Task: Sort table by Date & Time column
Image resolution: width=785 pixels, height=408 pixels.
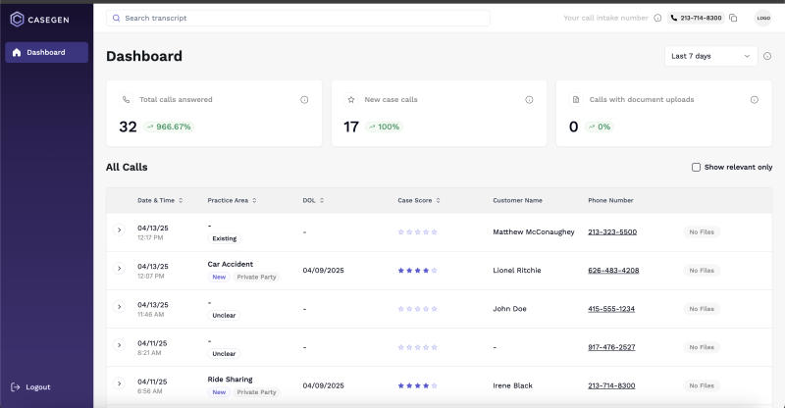Action: click(160, 200)
